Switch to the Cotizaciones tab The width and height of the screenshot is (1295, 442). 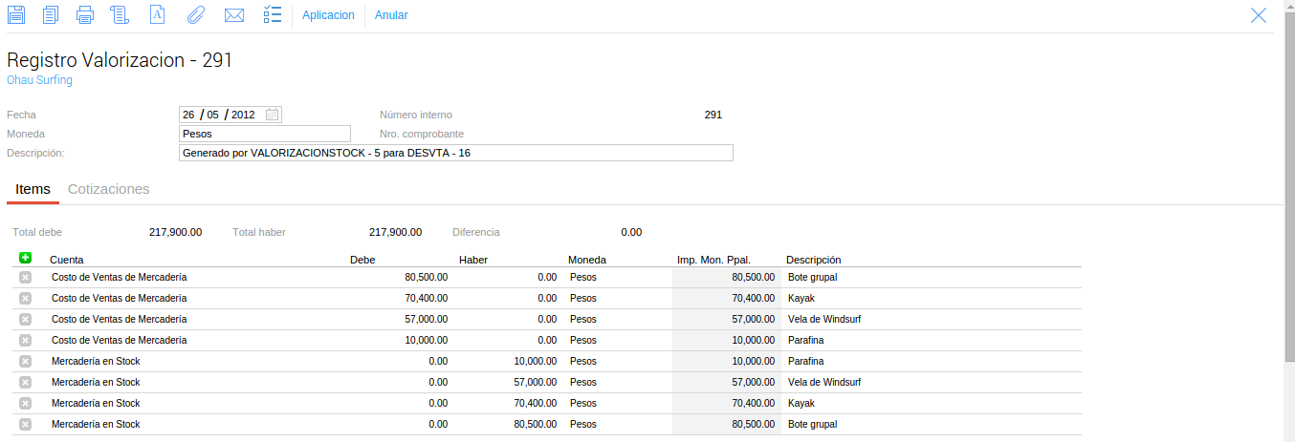[109, 189]
